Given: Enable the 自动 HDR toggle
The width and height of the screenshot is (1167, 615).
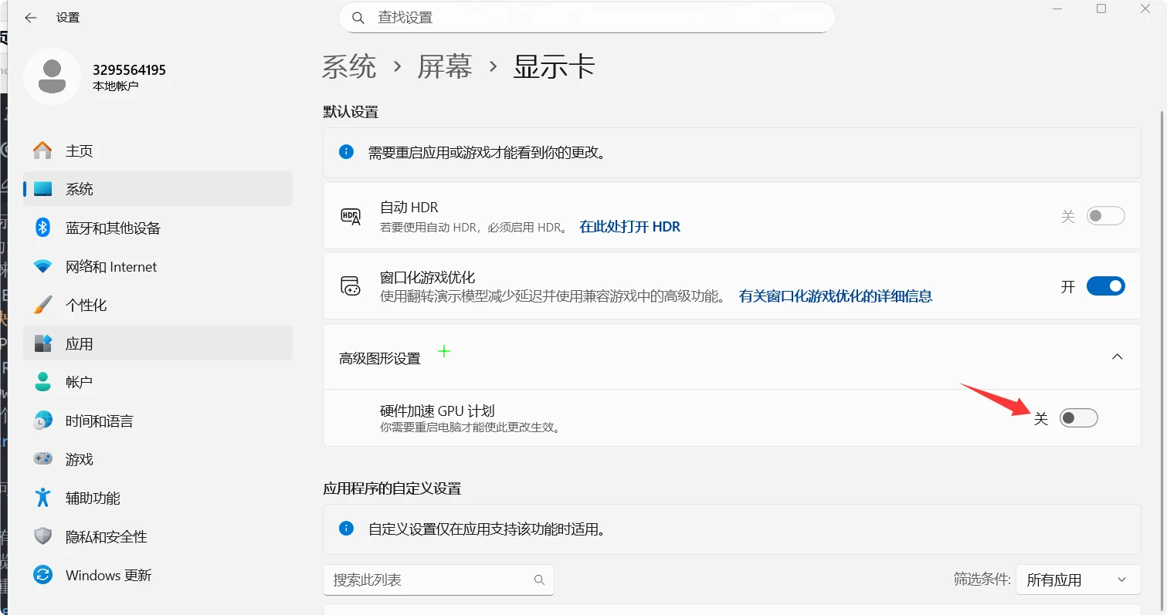Looking at the screenshot, I should 1105,215.
